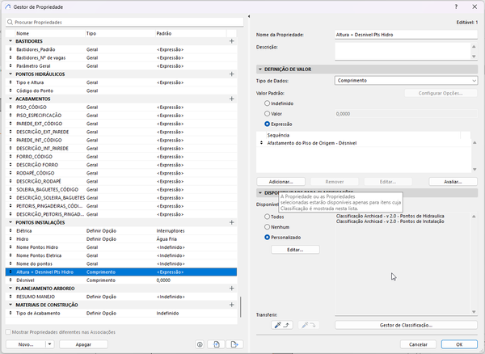The width and height of the screenshot is (485, 354).
Task: Click the drag handle of the expression sequence row
Action: pos(262,143)
